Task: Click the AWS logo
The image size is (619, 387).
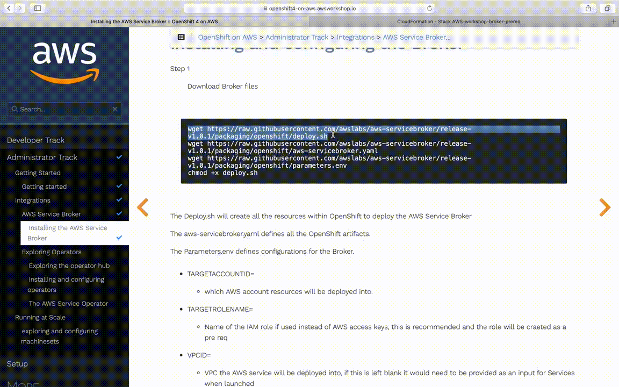Action: click(x=64, y=63)
